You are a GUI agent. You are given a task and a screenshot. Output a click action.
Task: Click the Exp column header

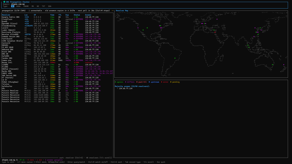pos(67,15)
